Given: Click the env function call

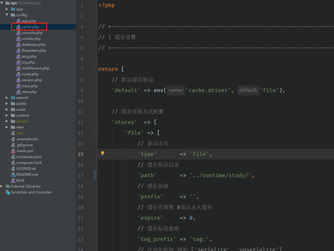Looking at the screenshot, I should coord(158,90).
